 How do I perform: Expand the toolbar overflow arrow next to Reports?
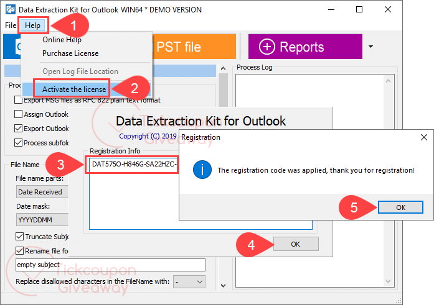point(370,47)
